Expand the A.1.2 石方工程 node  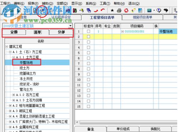pos(14,95)
